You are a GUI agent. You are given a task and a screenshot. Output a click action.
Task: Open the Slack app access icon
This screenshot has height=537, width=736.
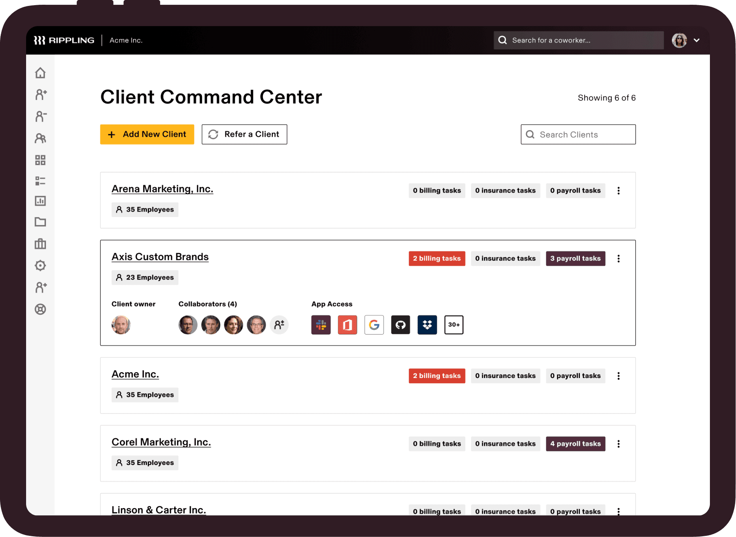click(x=321, y=325)
